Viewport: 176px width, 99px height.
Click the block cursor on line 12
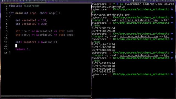16,46
